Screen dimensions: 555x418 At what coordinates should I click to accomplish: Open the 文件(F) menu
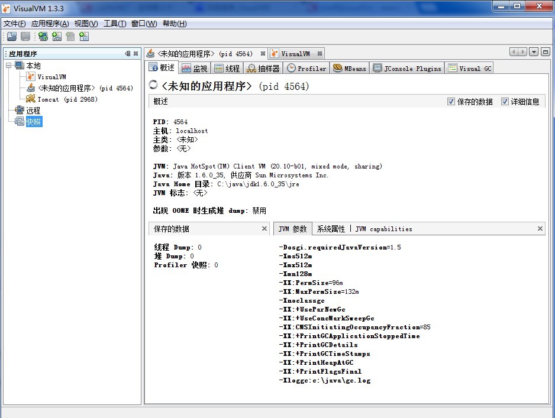[x=15, y=23]
